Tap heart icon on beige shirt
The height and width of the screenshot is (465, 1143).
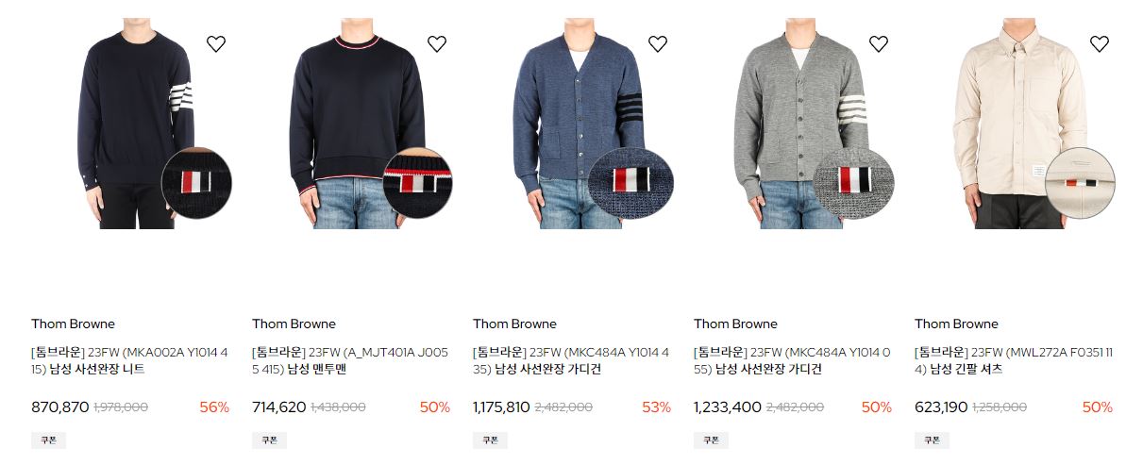[x=1100, y=43]
